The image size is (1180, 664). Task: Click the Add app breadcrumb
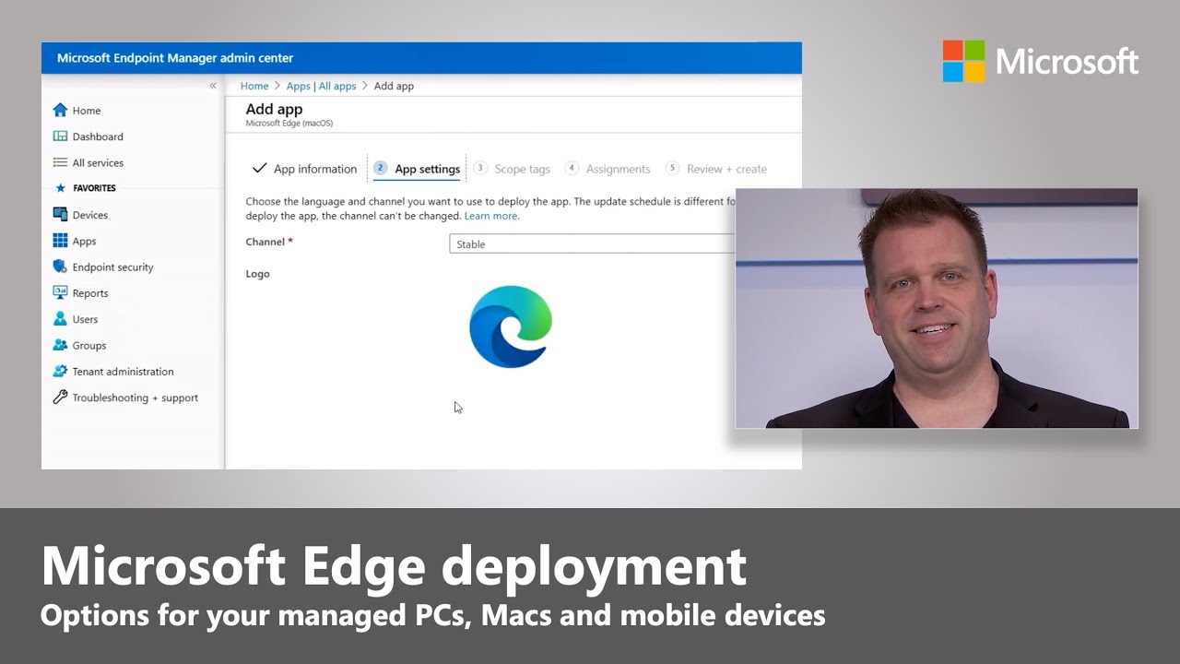(394, 86)
